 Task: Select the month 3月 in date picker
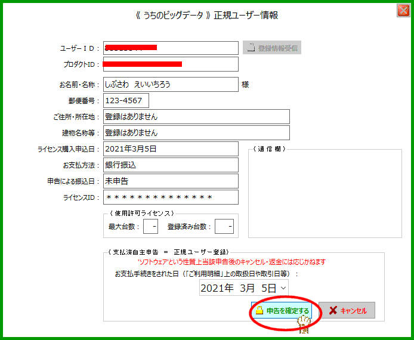point(247,288)
